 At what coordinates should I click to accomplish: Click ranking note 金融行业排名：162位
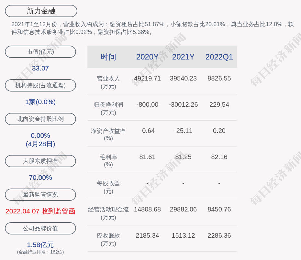[x=40, y=252]
